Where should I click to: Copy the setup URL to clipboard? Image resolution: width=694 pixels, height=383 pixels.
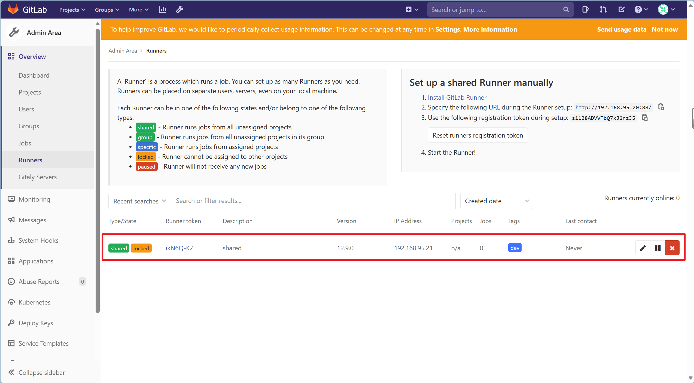click(661, 107)
